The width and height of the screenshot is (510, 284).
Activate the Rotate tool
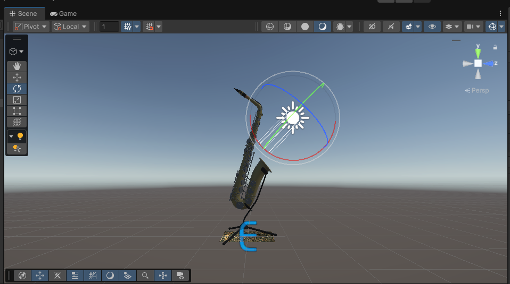tap(17, 89)
